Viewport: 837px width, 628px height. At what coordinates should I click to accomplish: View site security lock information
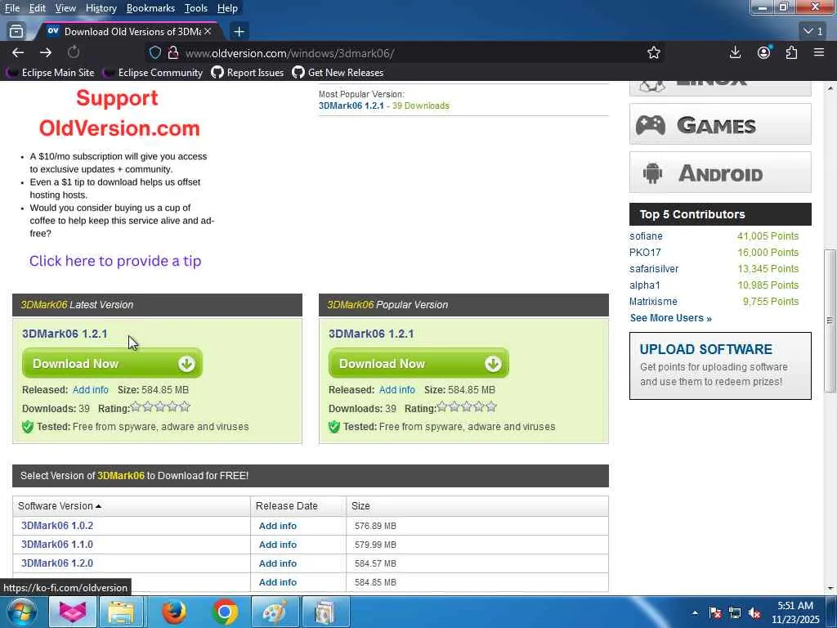tap(172, 52)
